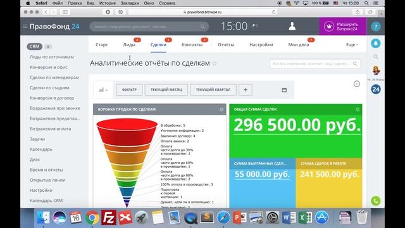Click the 296 500.00 руб. total amount
405x228 pixels.
click(297, 125)
